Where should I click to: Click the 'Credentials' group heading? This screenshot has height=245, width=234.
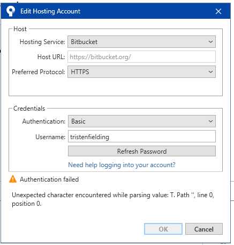(x=29, y=109)
